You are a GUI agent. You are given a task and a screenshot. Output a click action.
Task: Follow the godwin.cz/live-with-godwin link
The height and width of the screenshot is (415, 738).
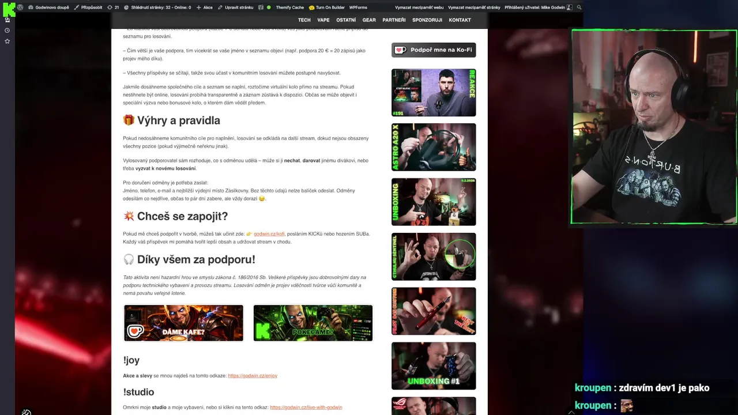click(306, 408)
